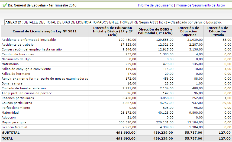Select the SUBTOTAL row label
The height and width of the screenshot is (142, 232).
pos(11,133)
